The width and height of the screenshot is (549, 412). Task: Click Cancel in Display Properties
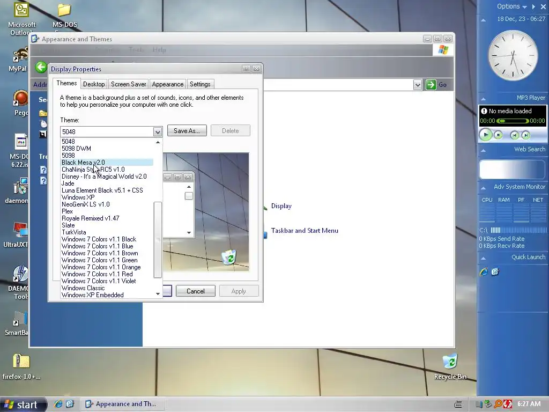click(x=195, y=291)
